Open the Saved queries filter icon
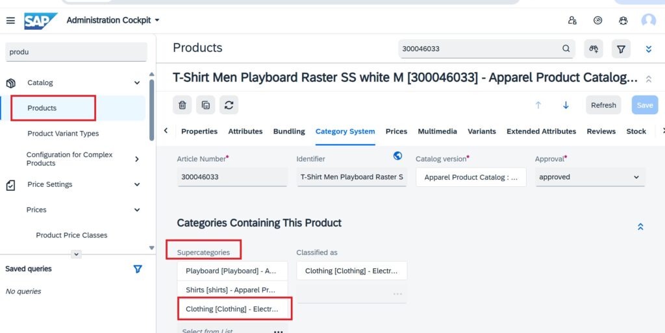This screenshot has width=665, height=333. pyautogui.click(x=138, y=269)
